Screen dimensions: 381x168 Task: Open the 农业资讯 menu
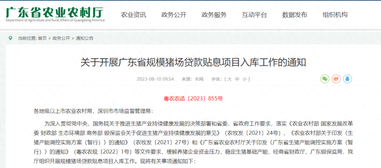pos(134,15)
